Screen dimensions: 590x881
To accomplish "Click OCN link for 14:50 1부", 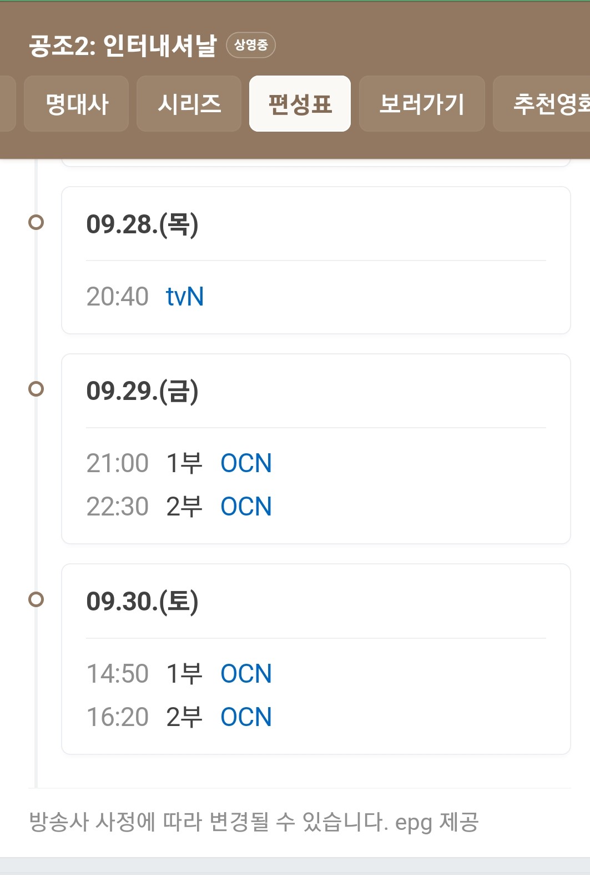I will [x=246, y=674].
